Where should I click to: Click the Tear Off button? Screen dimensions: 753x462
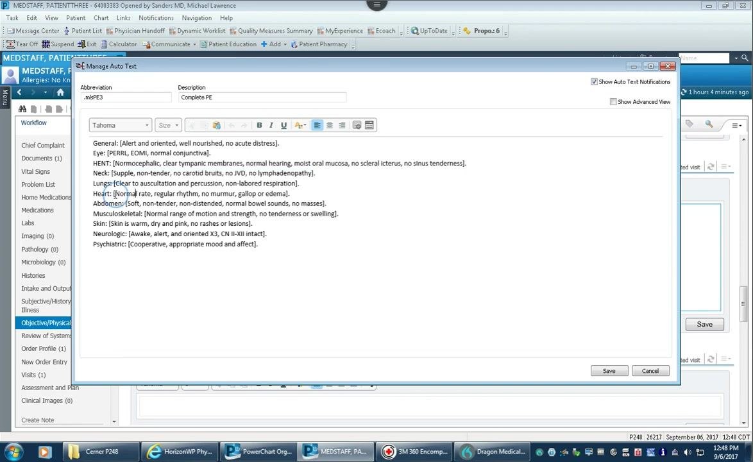22,44
